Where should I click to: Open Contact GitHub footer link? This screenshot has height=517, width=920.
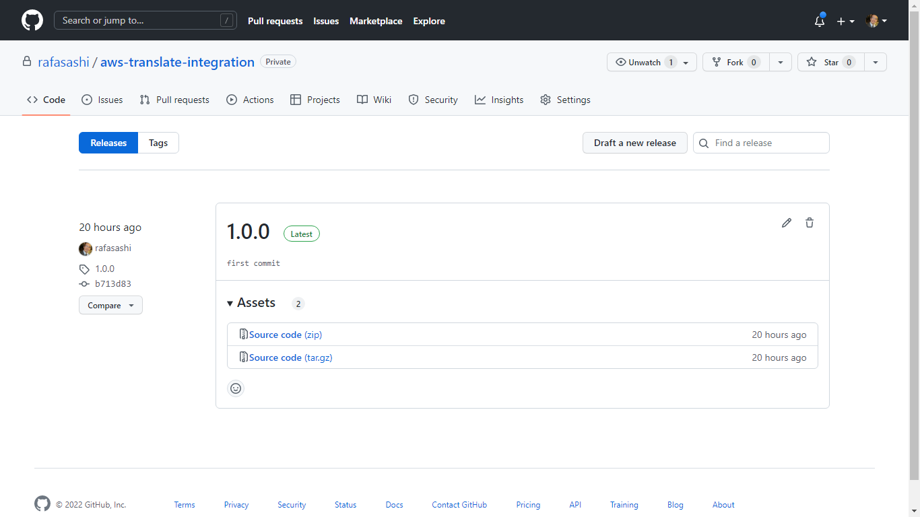[x=459, y=505]
